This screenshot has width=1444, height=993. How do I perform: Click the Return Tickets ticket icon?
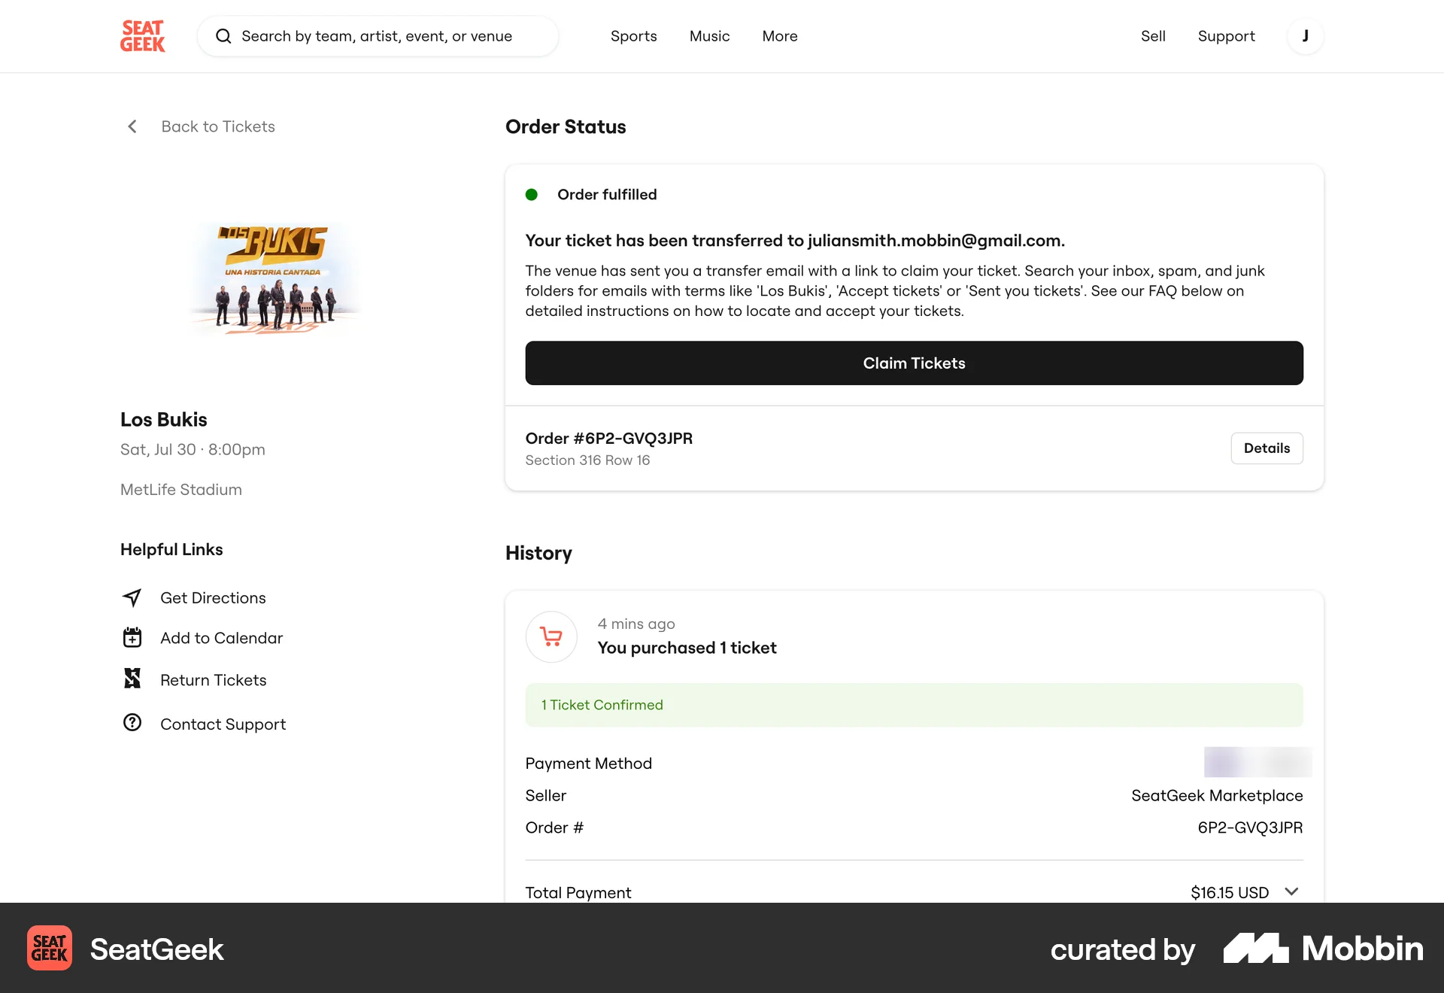tap(132, 679)
